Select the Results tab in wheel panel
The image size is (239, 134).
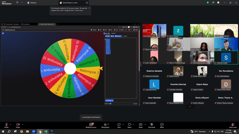pos(113,33)
